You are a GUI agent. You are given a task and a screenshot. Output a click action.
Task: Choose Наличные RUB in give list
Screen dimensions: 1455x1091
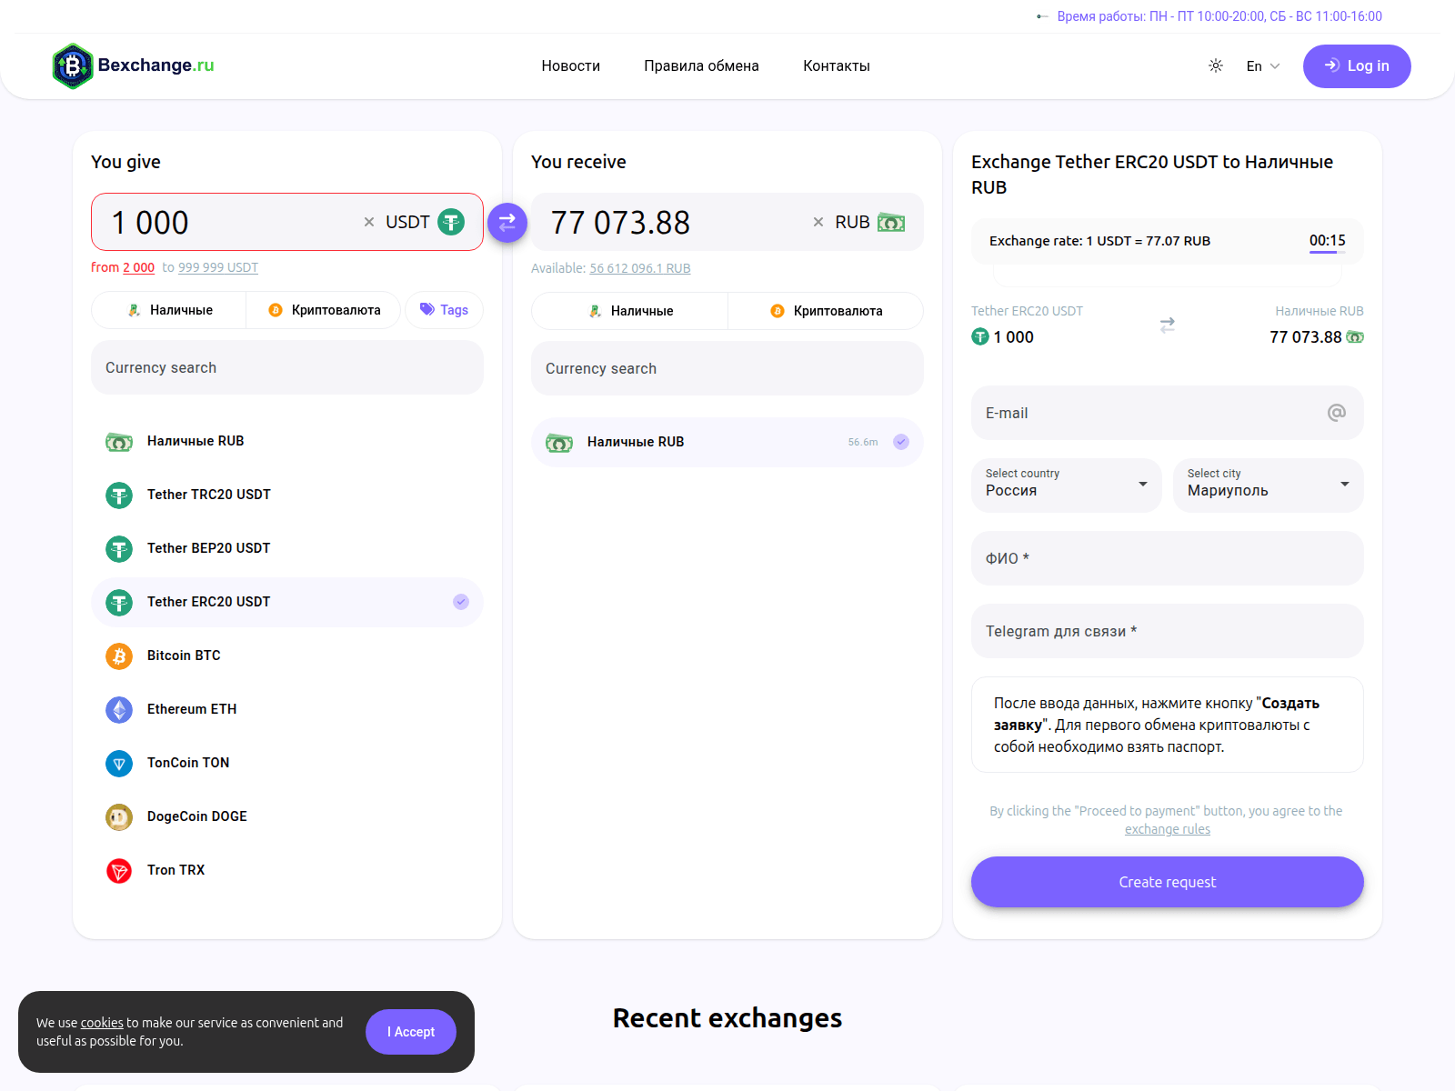(287, 441)
